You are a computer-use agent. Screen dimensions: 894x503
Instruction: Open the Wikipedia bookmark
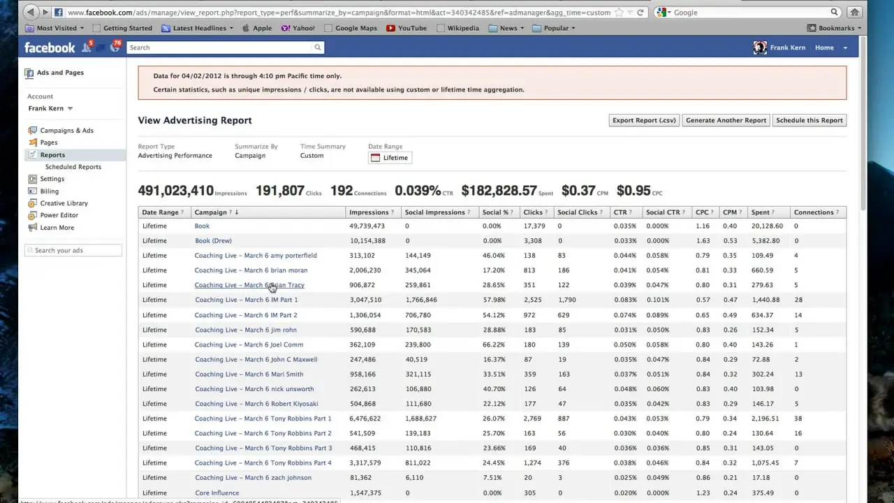tap(457, 28)
